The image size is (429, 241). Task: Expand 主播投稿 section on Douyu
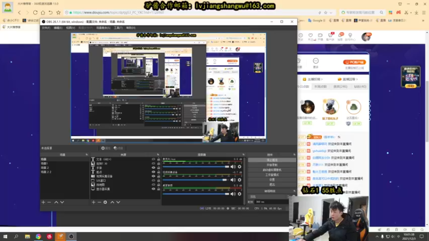pos(313,79)
